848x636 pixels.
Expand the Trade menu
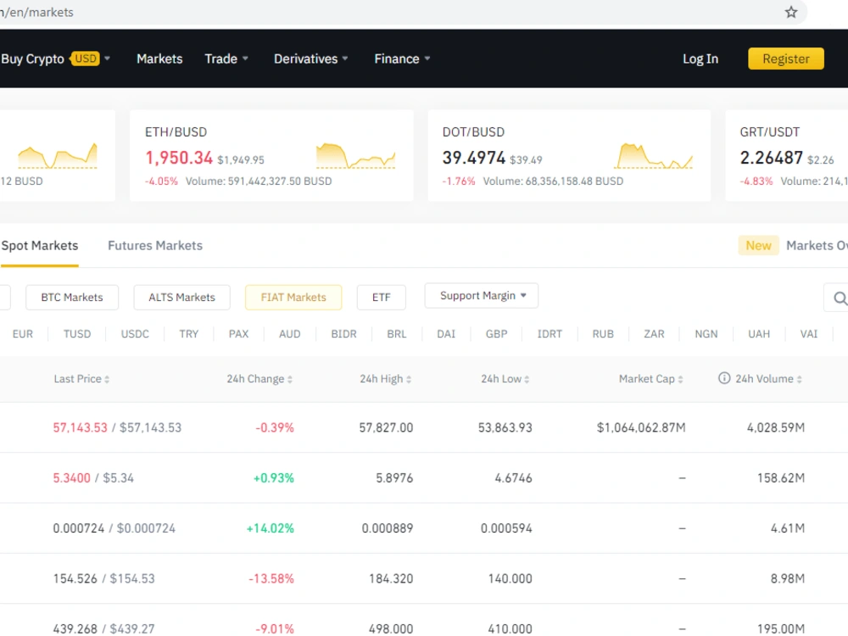[x=226, y=59]
